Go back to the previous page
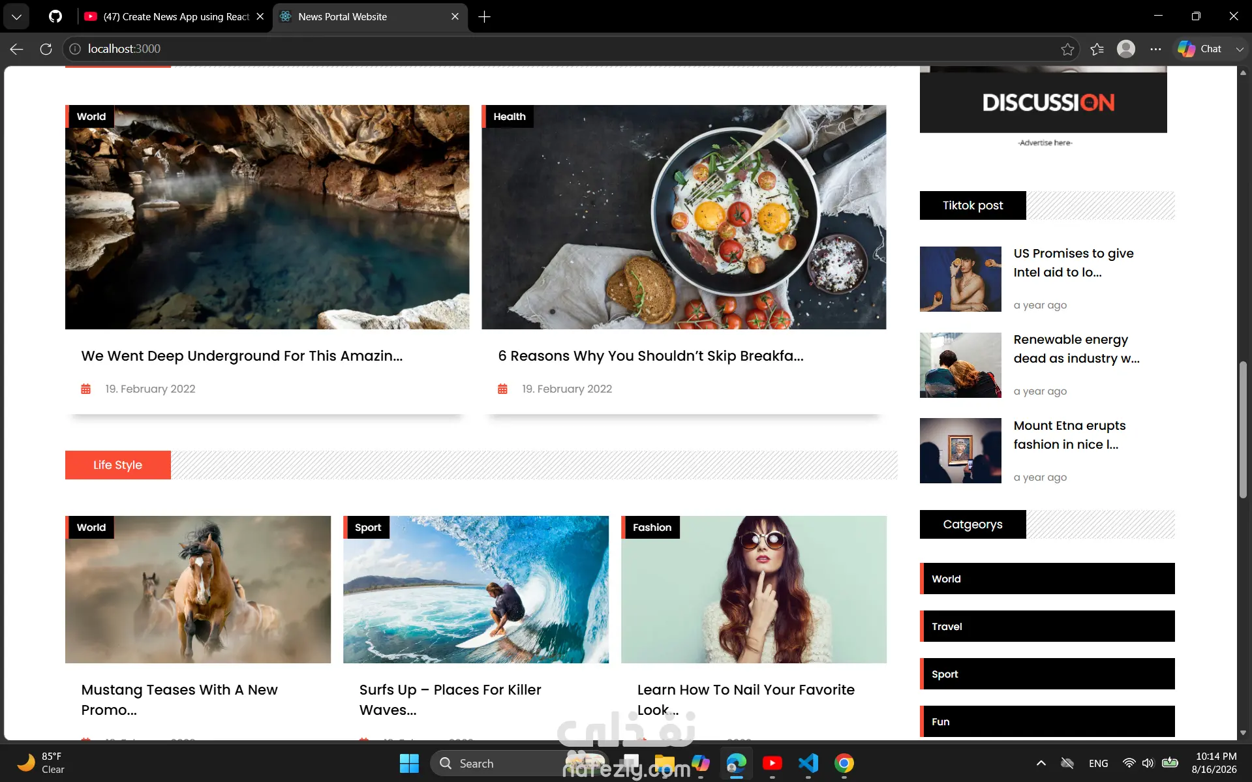Image resolution: width=1252 pixels, height=782 pixels. coord(17,49)
